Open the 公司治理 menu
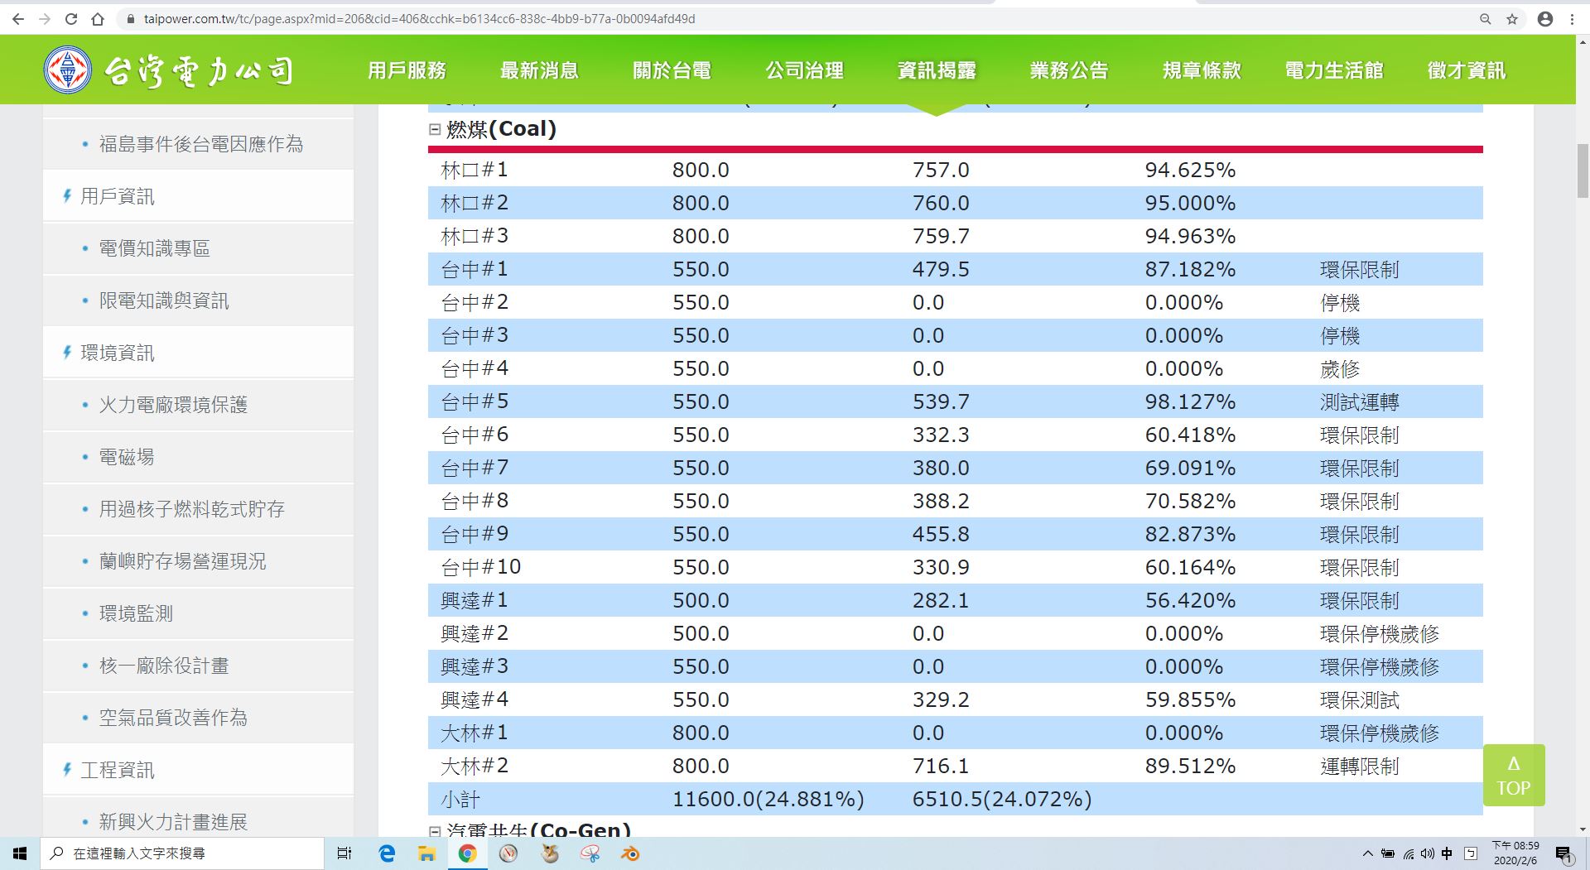The image size is (1590, 870). tap(804, 70)
